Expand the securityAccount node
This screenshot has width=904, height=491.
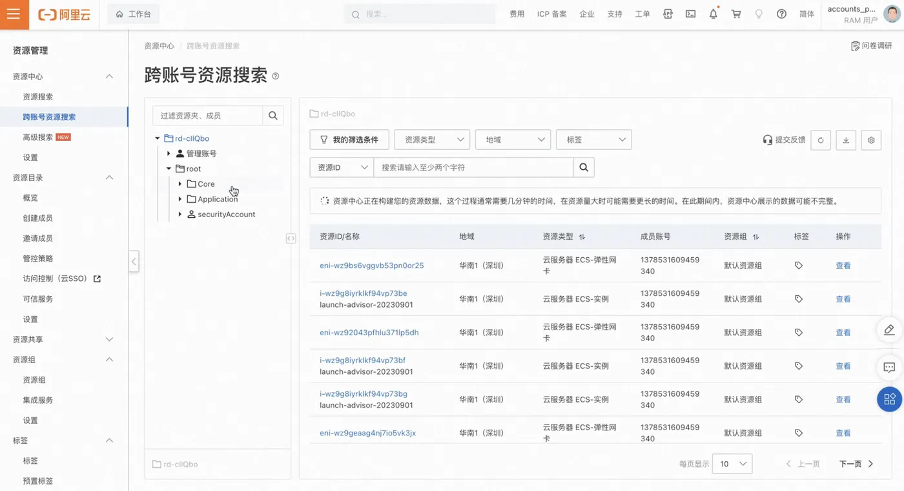[x=180, y=214]
